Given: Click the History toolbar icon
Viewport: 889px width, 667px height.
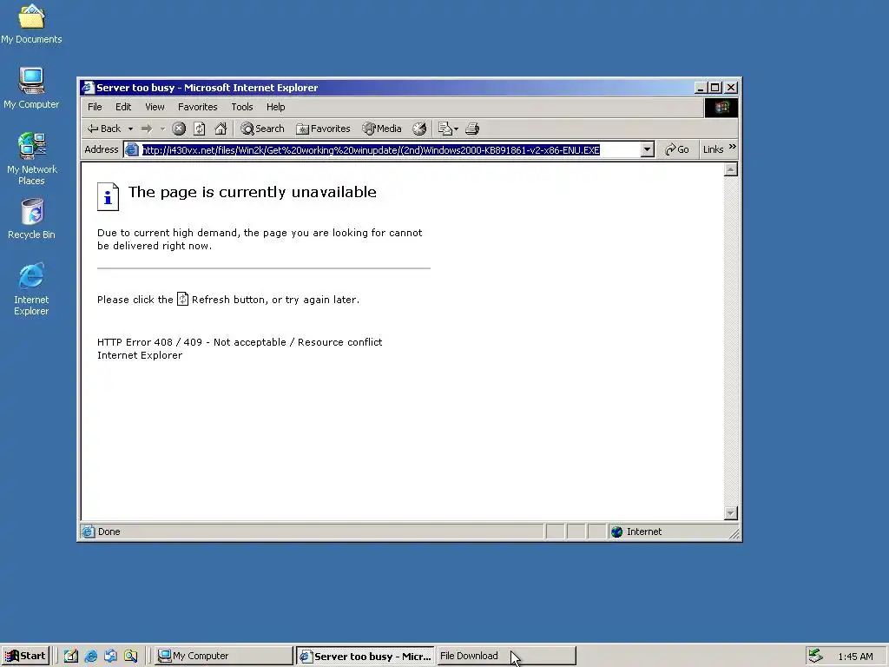Looking at the screenshot, I should [x=419, y=129].
